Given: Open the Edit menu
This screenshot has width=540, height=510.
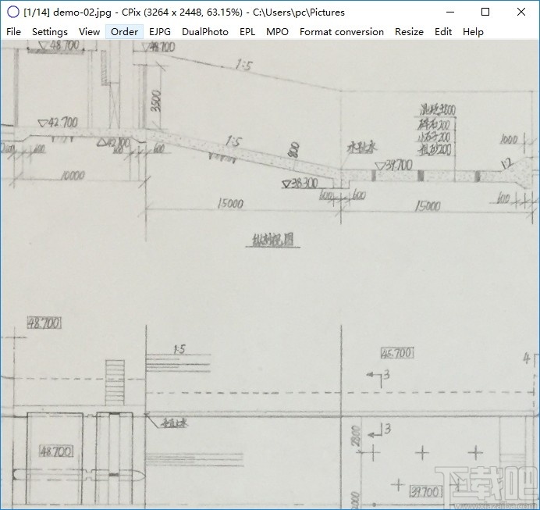Looking at the screenshot, I should [443, 32].
